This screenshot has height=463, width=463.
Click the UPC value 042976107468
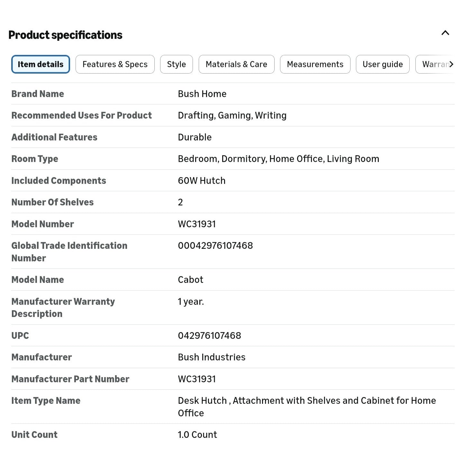tap(209, 336)
